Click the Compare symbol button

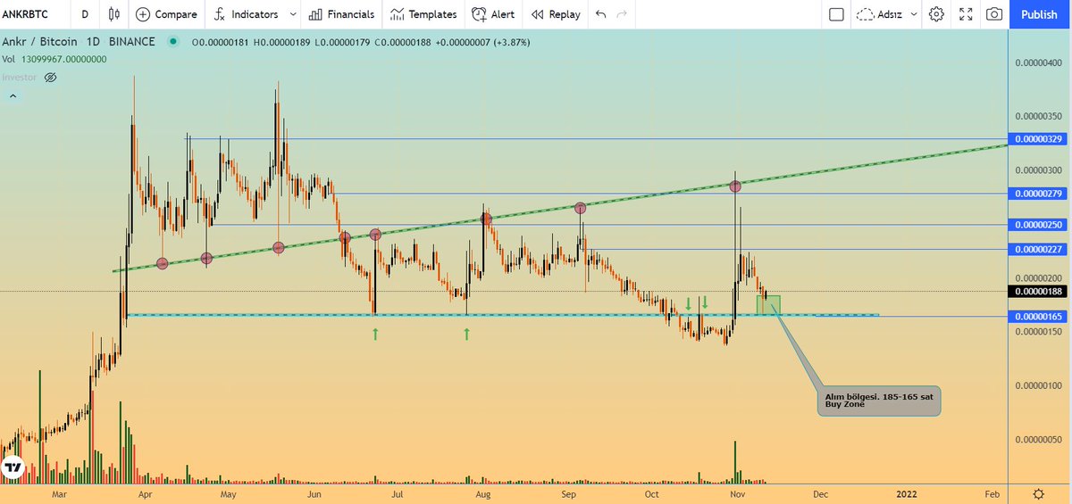click(166, 14)
